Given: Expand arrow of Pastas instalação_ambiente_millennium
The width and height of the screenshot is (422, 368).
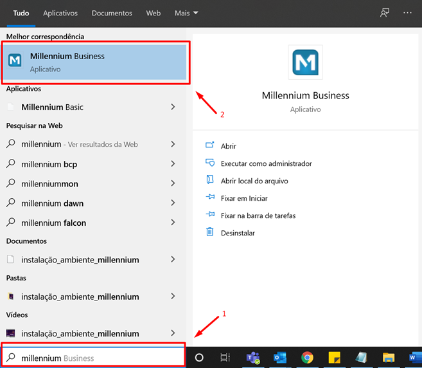Looking at the screenshot, I should pos(173,297).
